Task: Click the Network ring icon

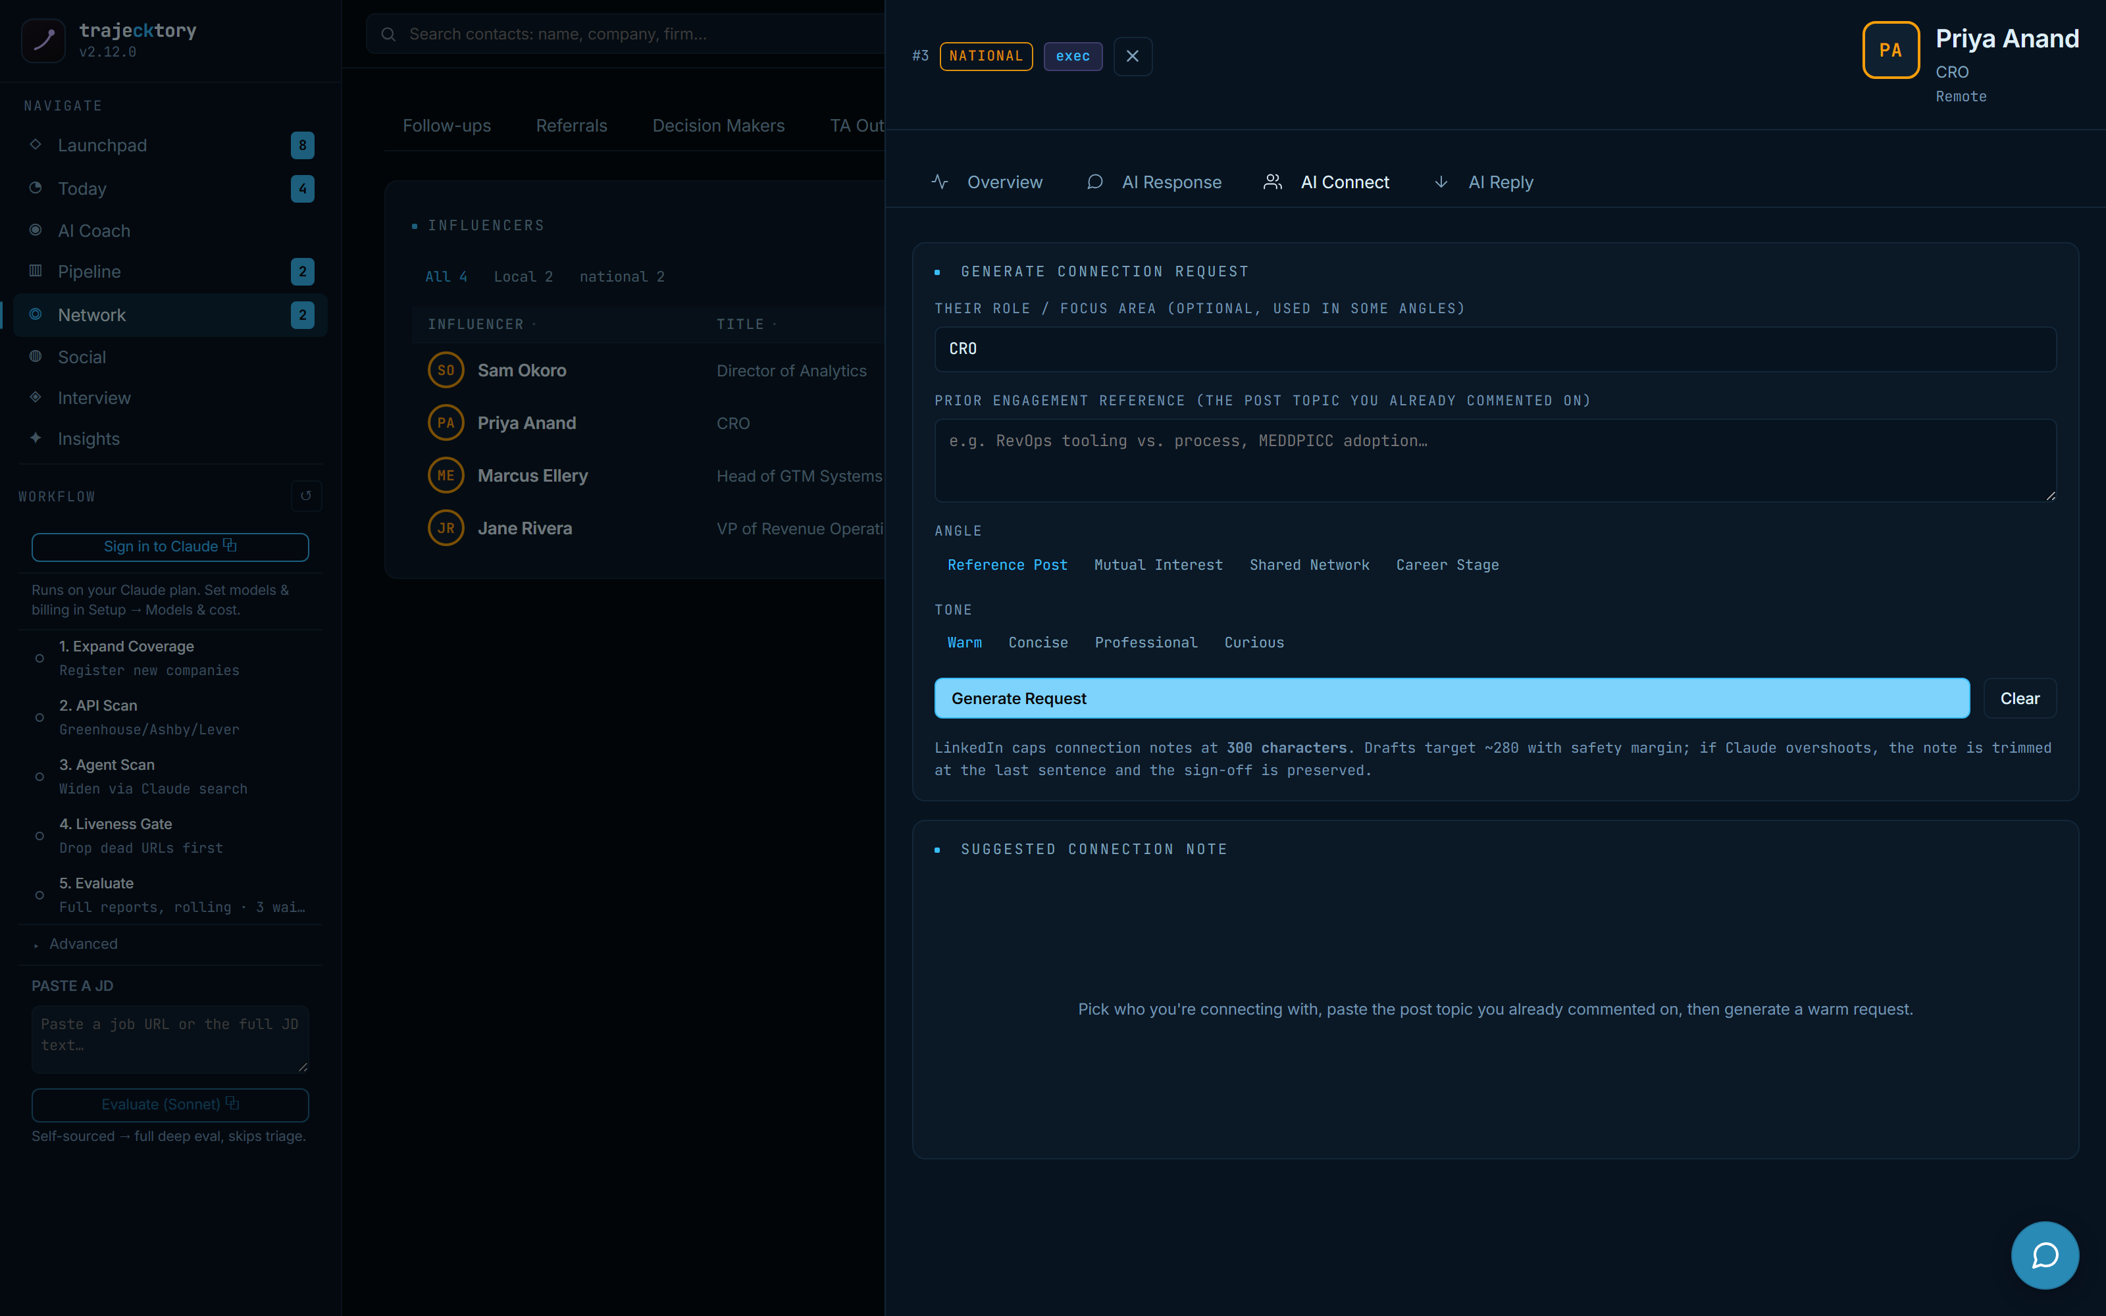Action: click(x=36, y=315)
